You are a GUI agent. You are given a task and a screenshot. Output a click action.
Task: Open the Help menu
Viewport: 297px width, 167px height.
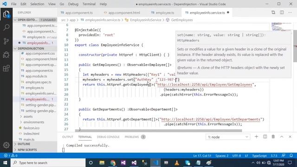pyautogui.click(x=103, y=4)
